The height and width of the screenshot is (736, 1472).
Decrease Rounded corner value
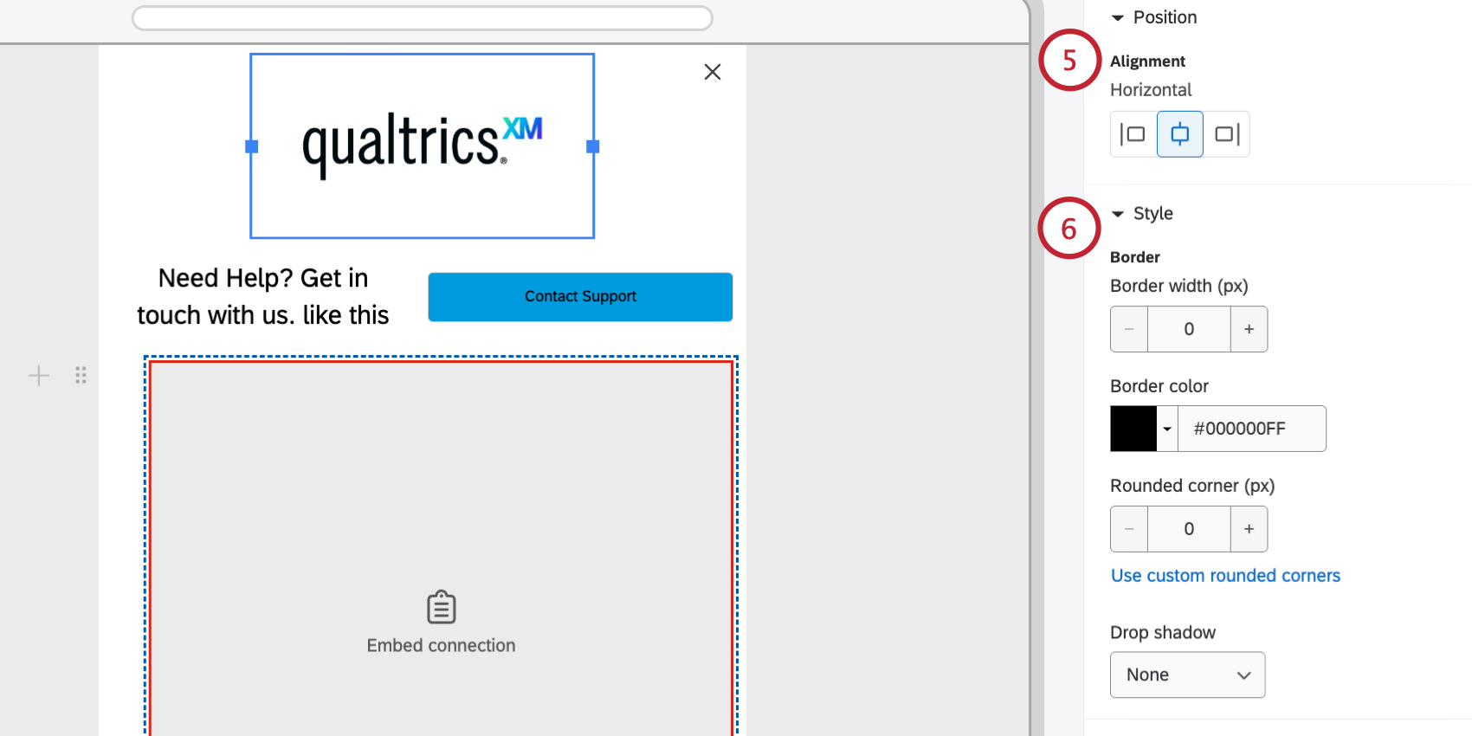click(1129, 529)
